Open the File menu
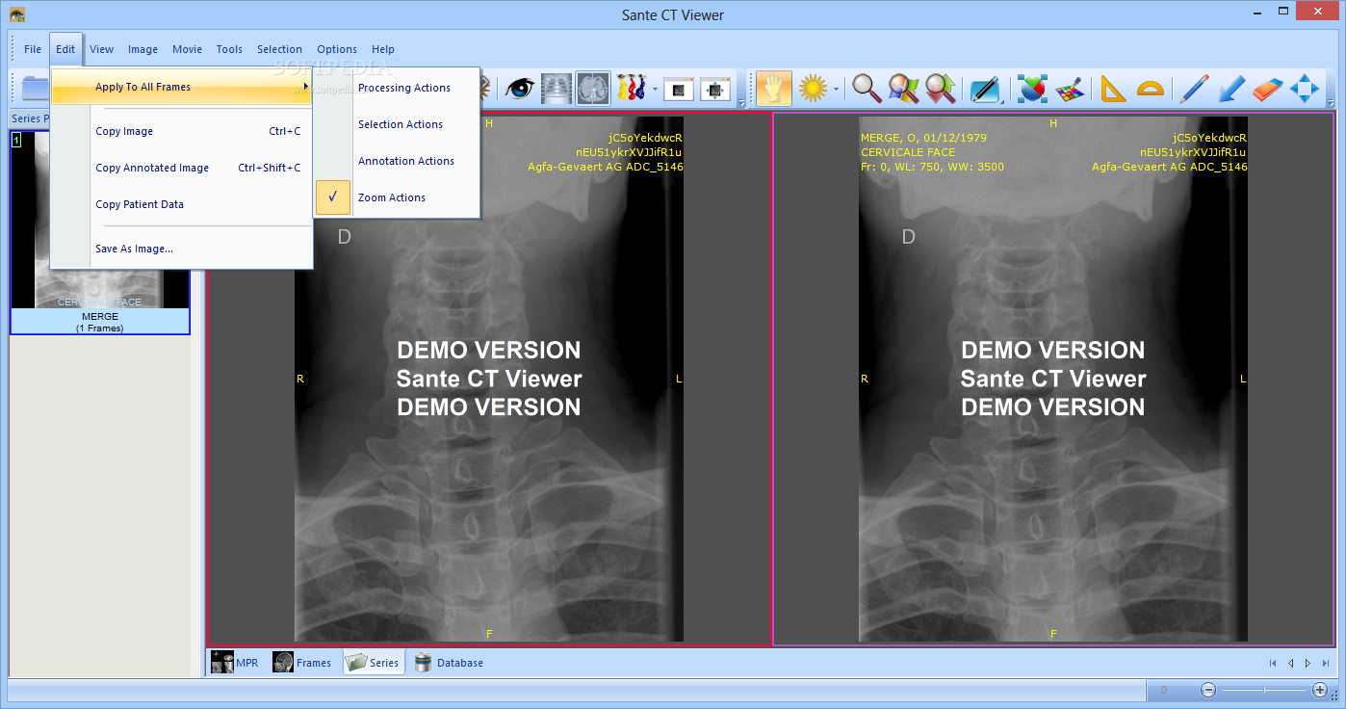Screen dimensions: 1346x709 click(x=33, y=49)
